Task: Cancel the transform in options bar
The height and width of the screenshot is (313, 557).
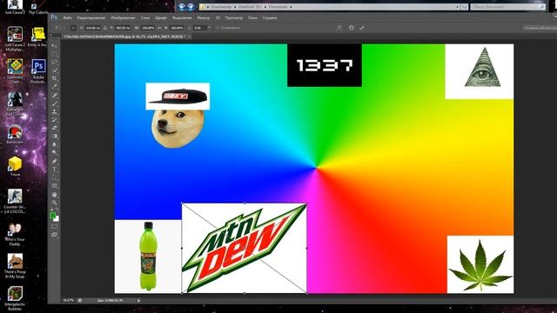Action: pos(352,28)
